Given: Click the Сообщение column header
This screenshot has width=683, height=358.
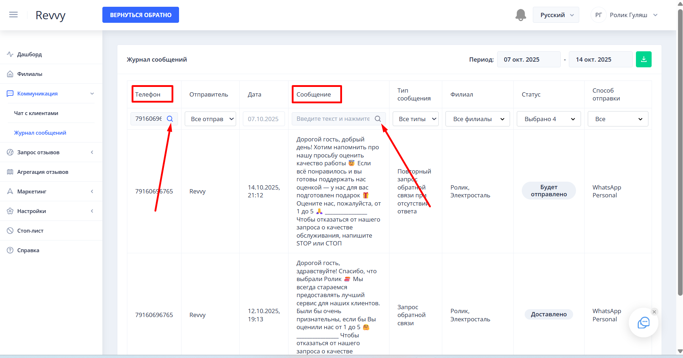Looking at the screenshot, I should [x=314, y=94].
